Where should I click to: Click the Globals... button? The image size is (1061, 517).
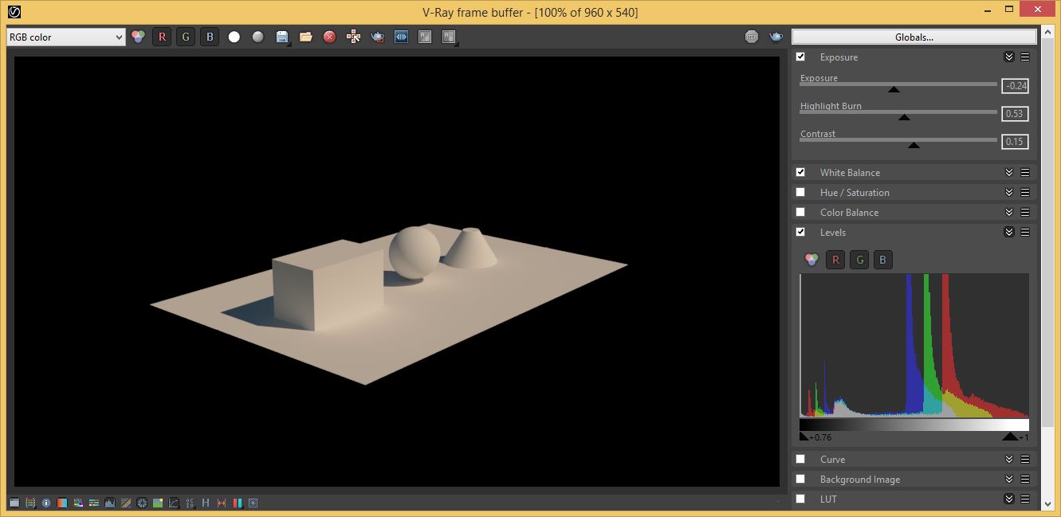[x=914, y=37]
